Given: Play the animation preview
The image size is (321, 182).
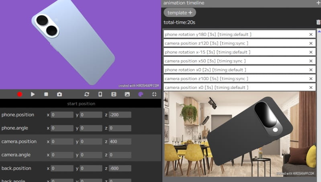Looking at the screenshot, I should (x=33, y=94).
